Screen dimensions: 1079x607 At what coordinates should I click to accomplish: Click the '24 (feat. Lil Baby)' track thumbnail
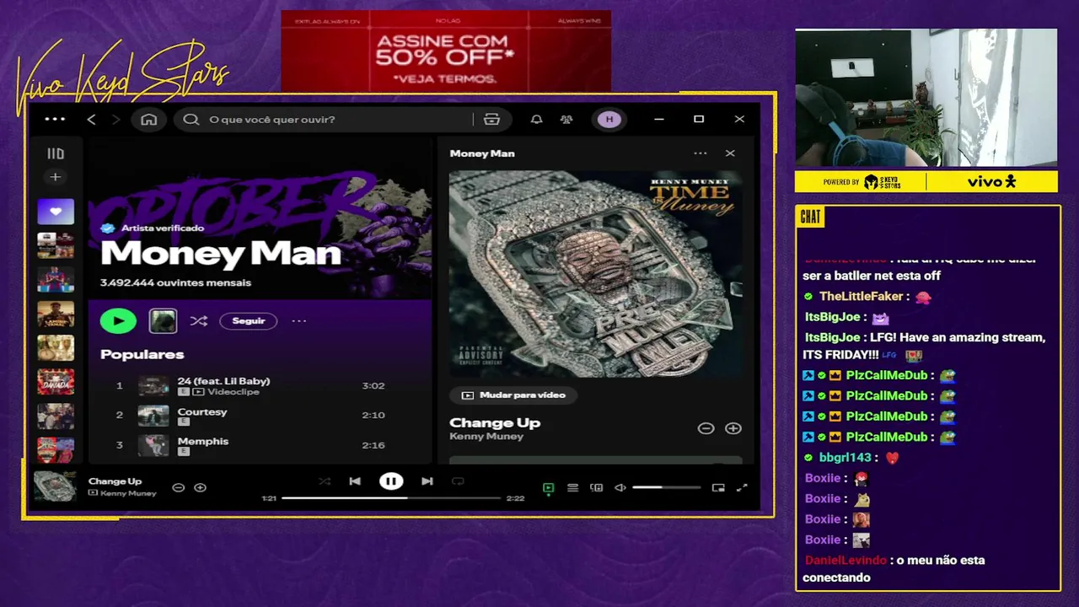click(x=153, y=386)
